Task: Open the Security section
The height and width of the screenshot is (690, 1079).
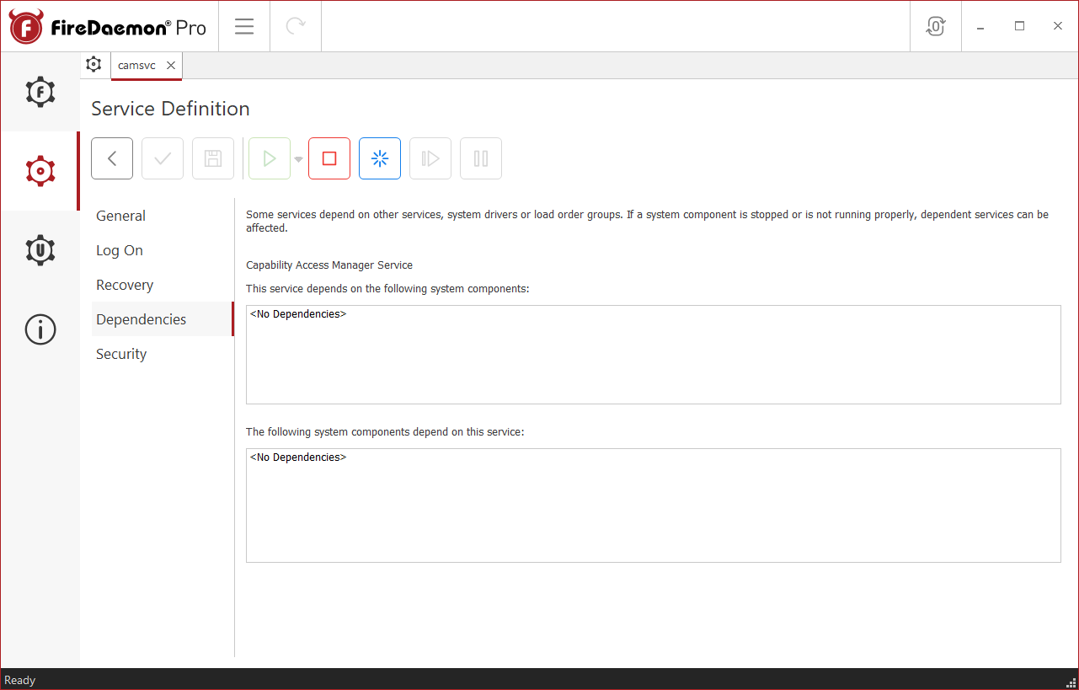Action: point(162,354)
